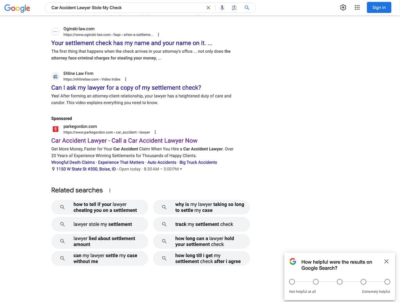Open Big Truck Accidents sitelink
Image resolution: width=400 pixels, height=302 pixels.
tap(198, 162)
